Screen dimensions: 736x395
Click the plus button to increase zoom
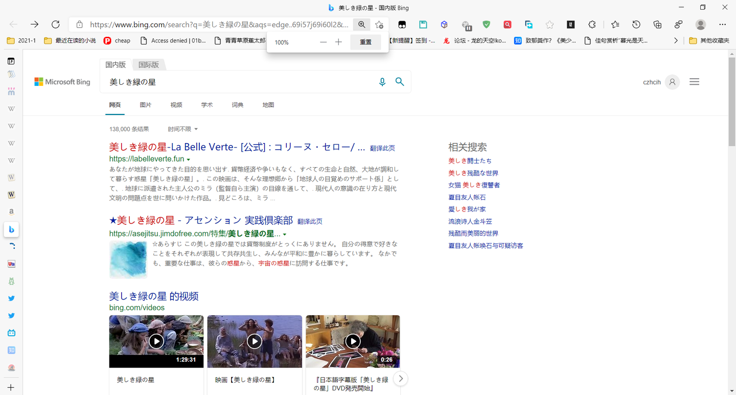[338, 41]
